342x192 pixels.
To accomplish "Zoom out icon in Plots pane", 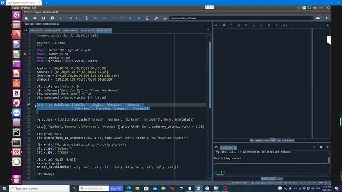I will tap(276, 25).
